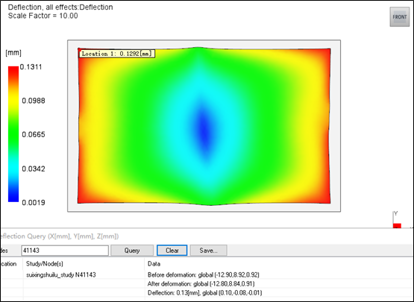Focus the node number field showing 41143

[x=65, y=251]
